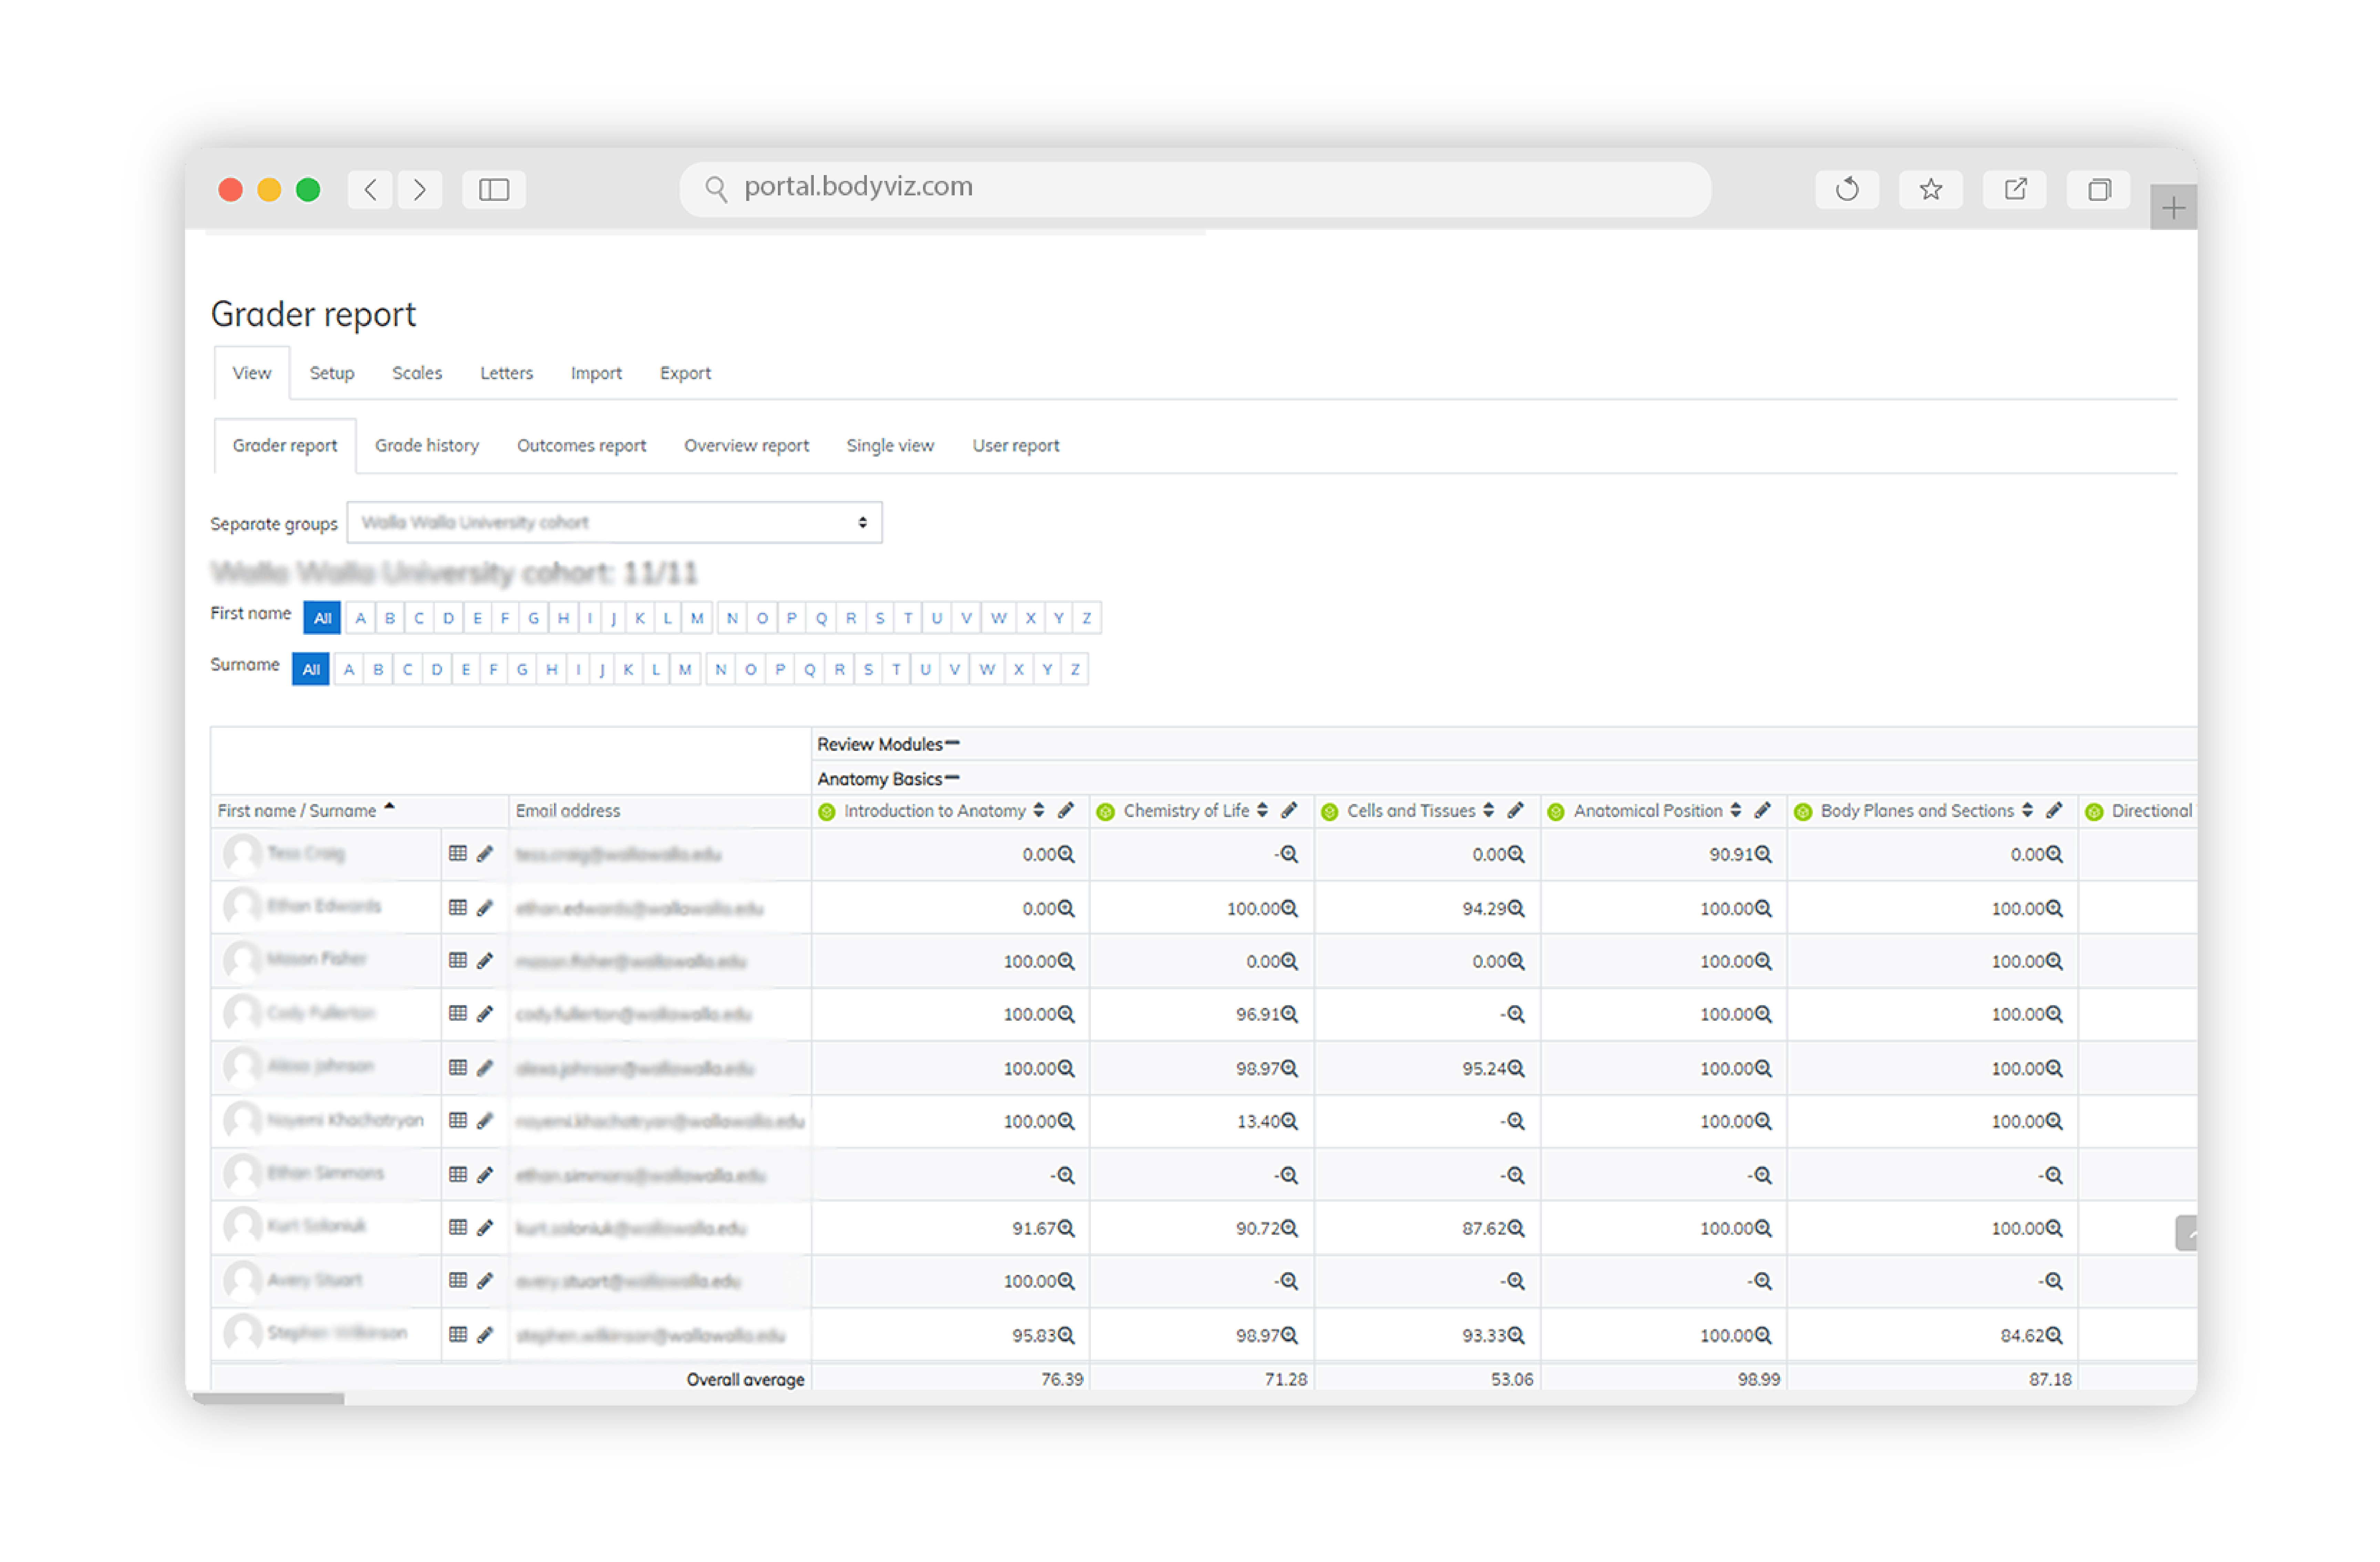Filter Surname by letter S

(868, 669)
